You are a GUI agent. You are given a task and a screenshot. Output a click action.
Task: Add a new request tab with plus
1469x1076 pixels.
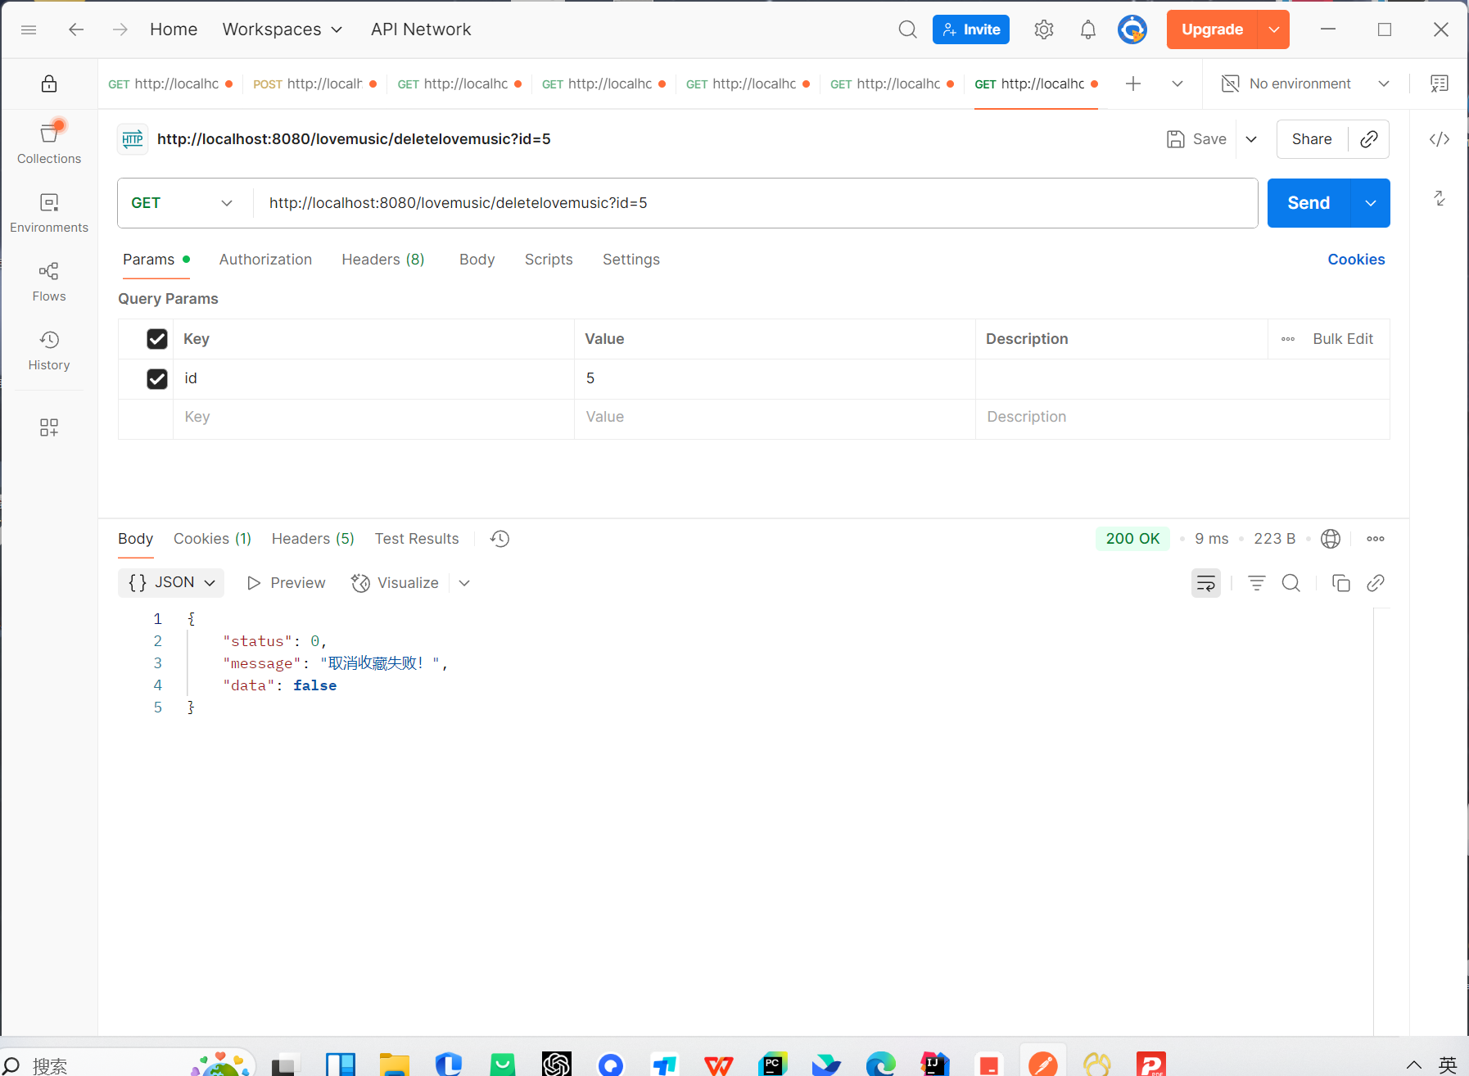click(1133, 84)
